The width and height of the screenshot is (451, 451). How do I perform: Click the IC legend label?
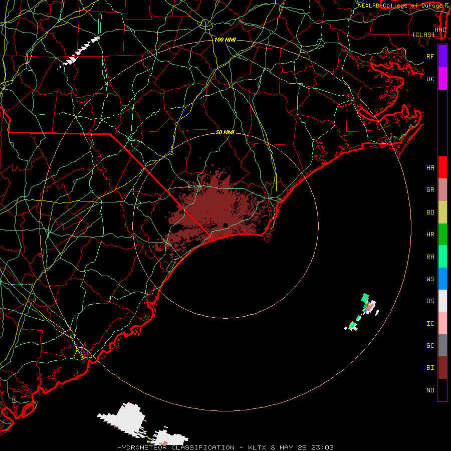430,323
